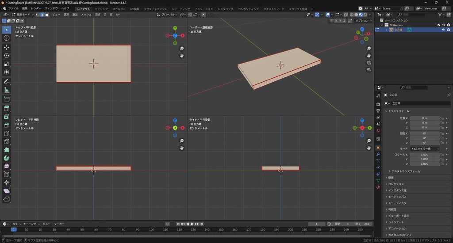Select the Smooth tool
Viewport: 453px width, 243px height.
[x=6, y=166]
